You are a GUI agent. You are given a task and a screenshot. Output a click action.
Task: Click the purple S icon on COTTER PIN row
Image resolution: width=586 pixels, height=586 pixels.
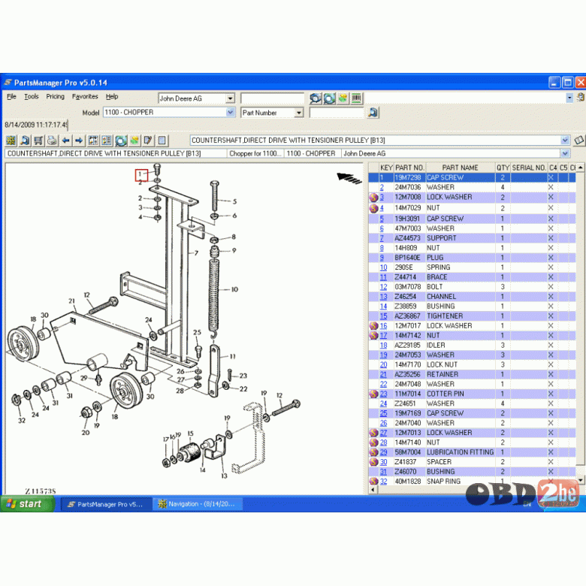click(x=373, y=394)
